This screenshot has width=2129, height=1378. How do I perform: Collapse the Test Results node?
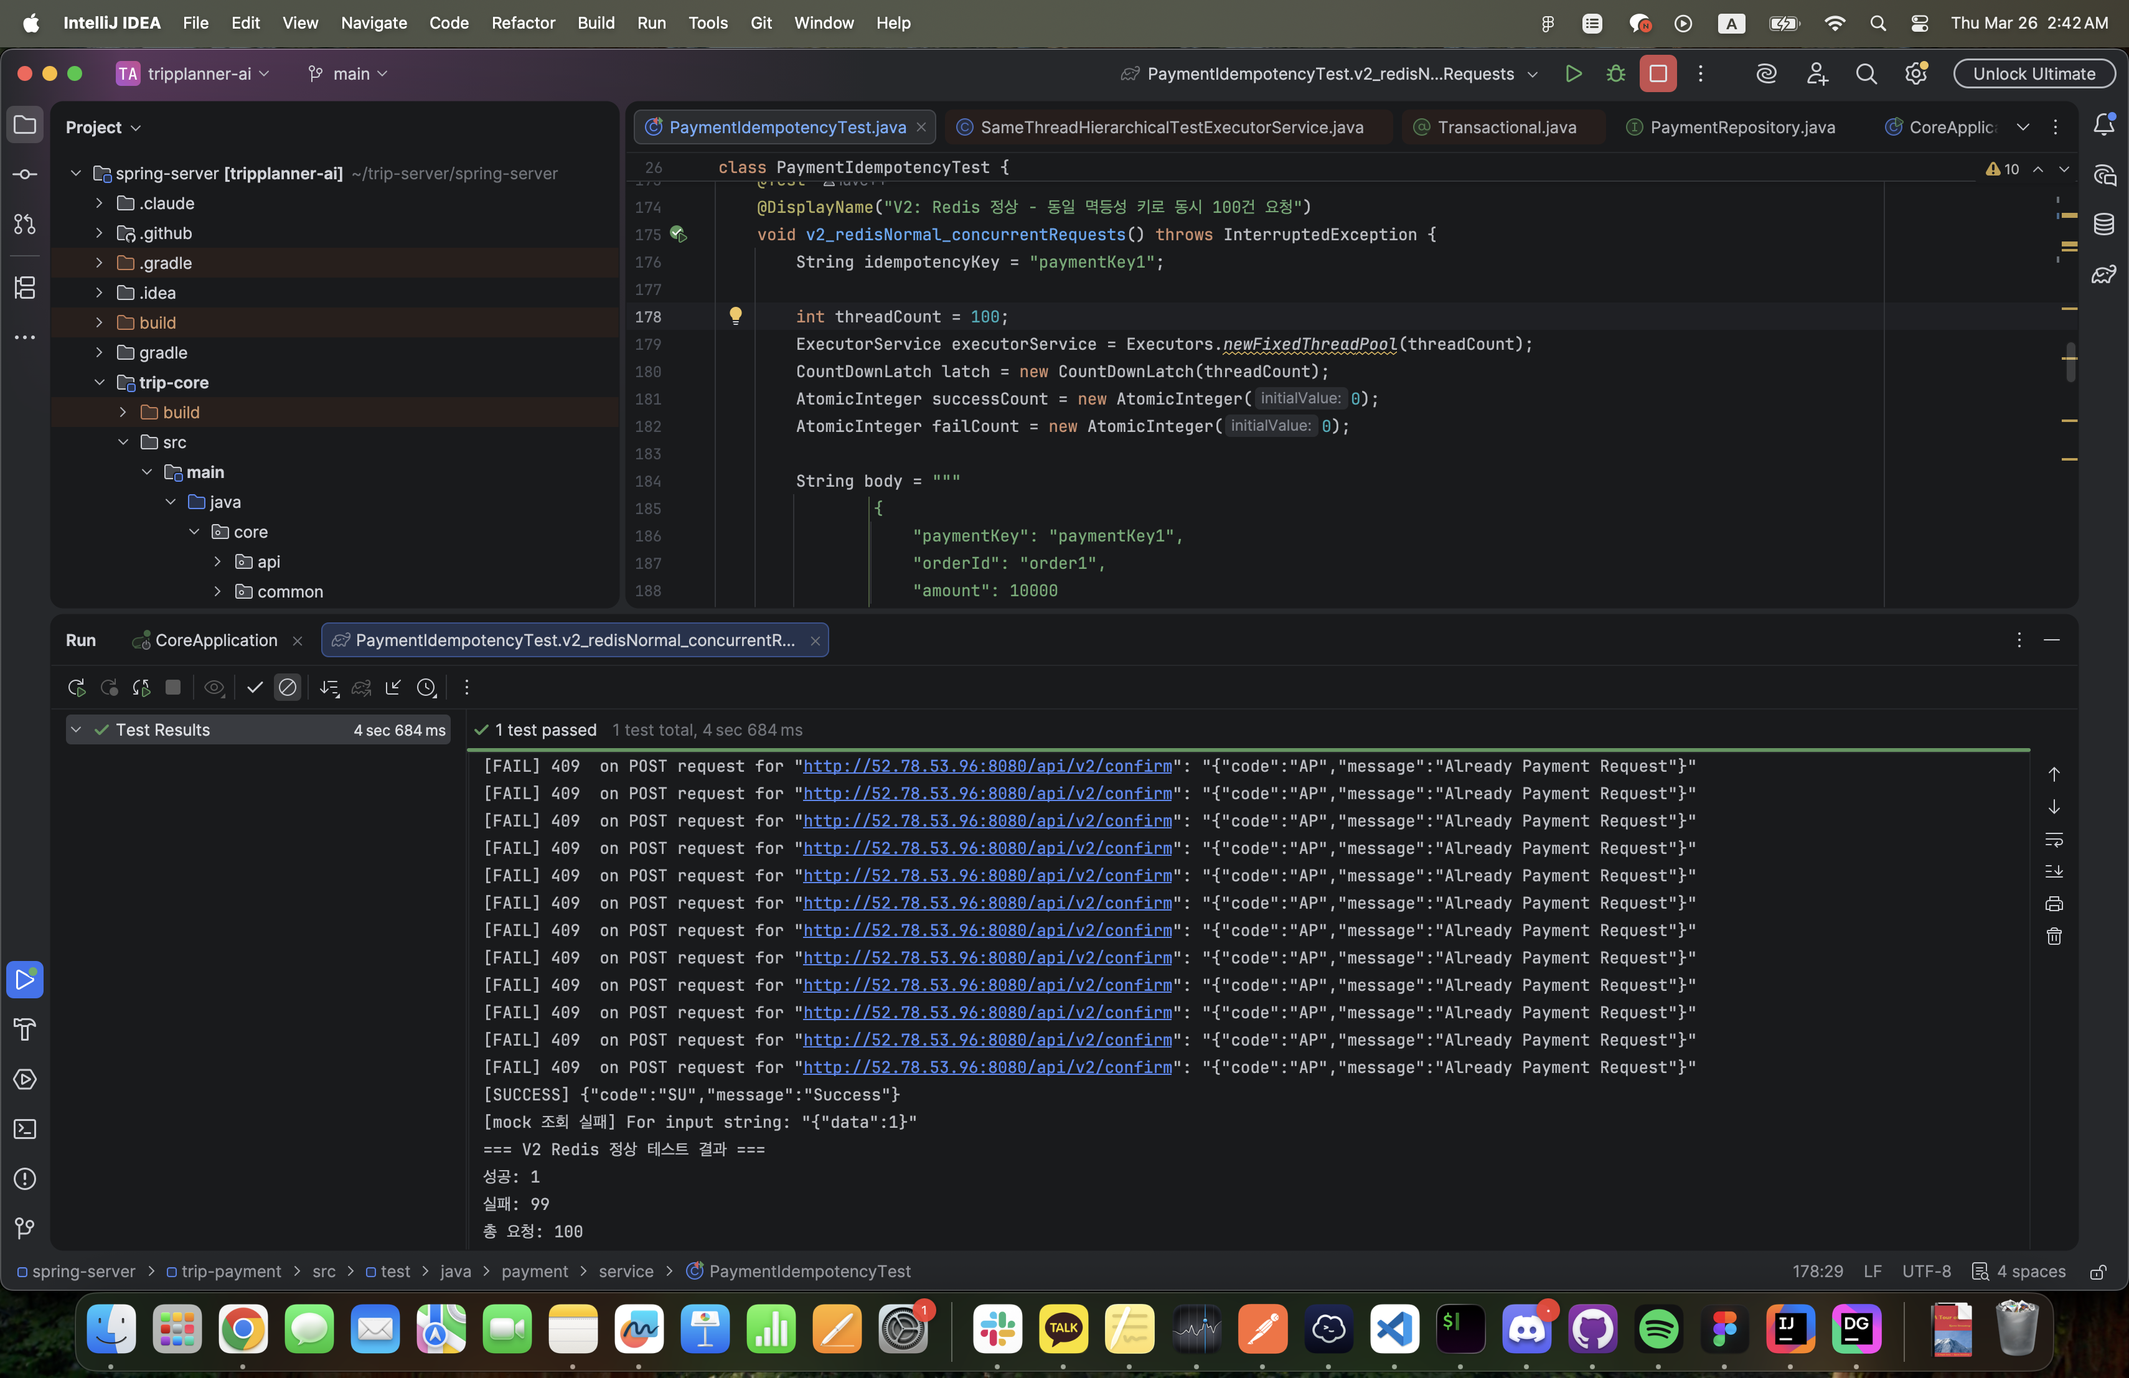pos(76,729)
